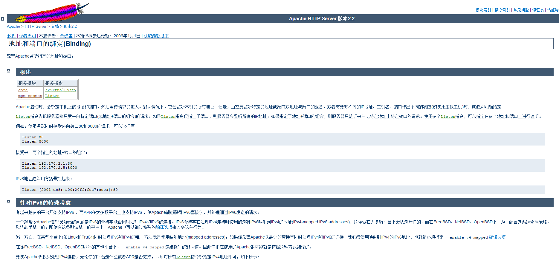
Task: Click Listen link after 如果 in paragraph
Action: [x=168, y=117]
